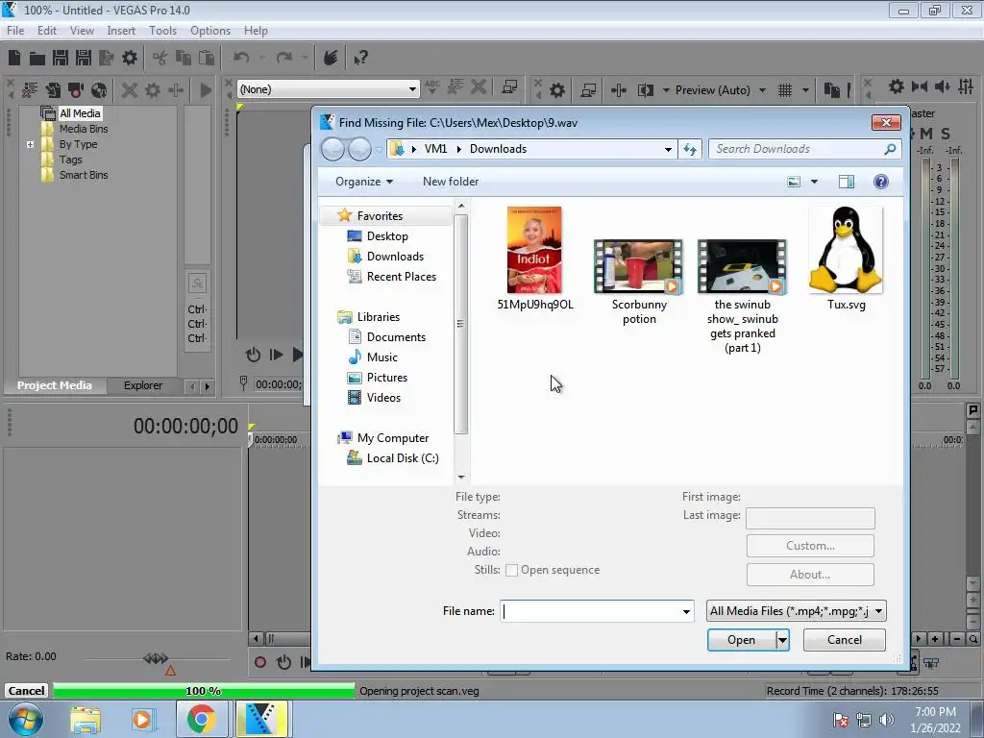The image size is (984, 738).
Task: Open the File name history dropdown
Action: click(686, 611)
